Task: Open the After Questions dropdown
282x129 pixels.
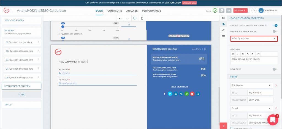Action: point(254,39)
